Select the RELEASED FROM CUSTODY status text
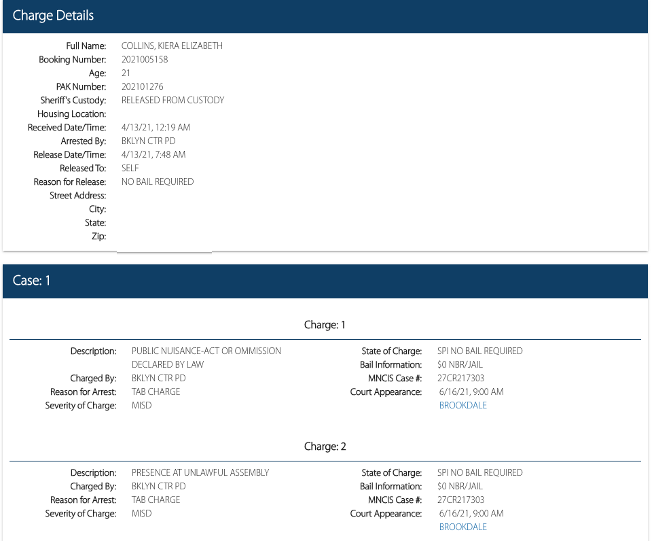 point(172,101)
